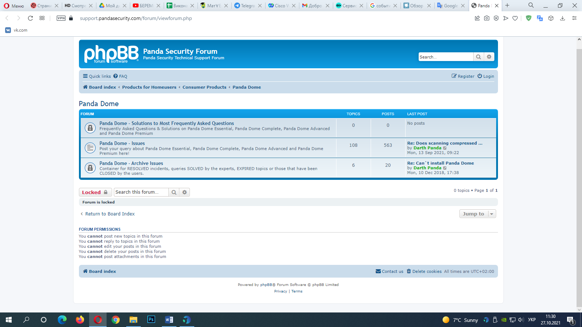Expand the Jump to dropdown
Viewport: 582px width, 327px height.
click(x=478, y=214)
